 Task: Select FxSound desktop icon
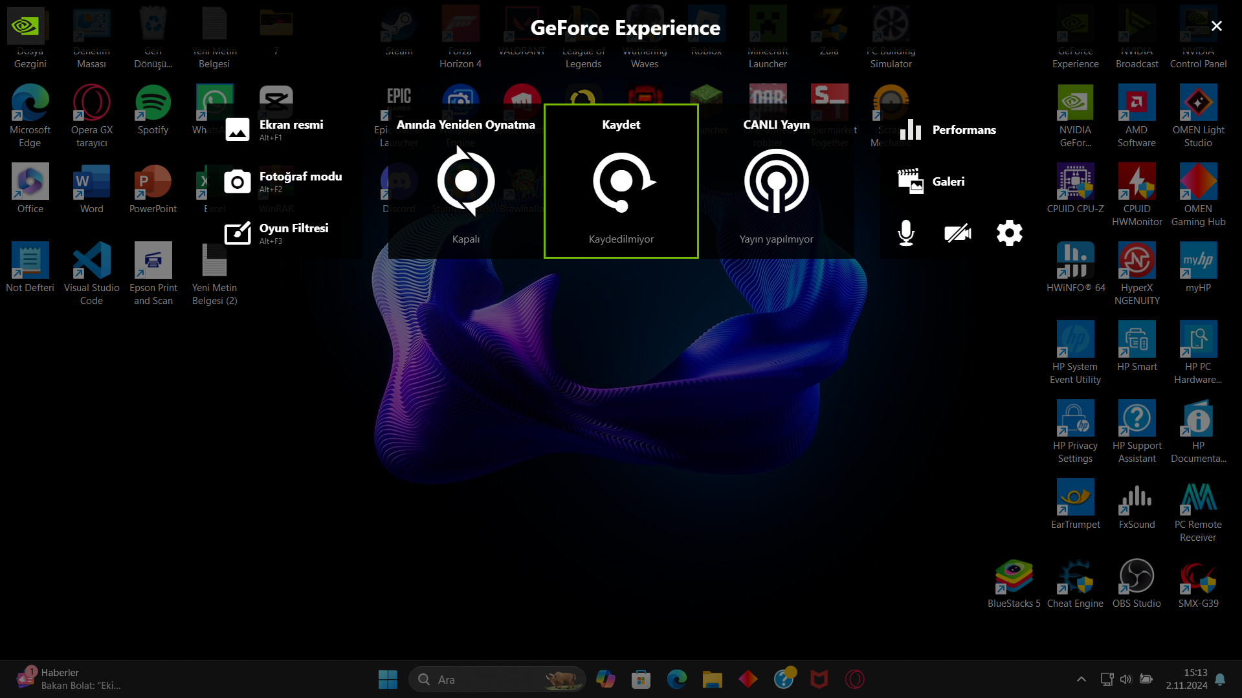point(1137,504)
